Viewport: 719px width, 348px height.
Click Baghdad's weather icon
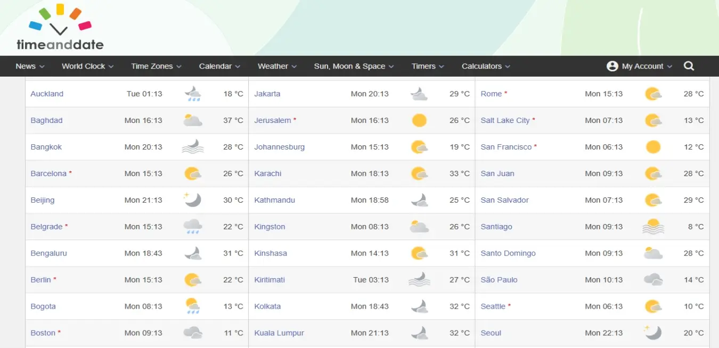(x=192, y=120)
